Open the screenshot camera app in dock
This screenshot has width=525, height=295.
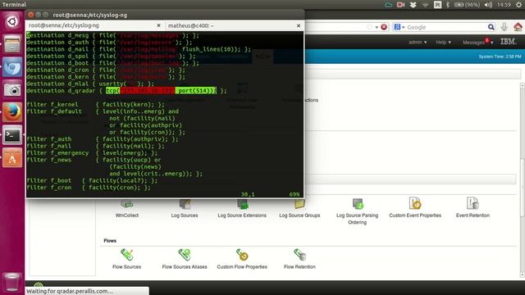click(x=12, y=89)
